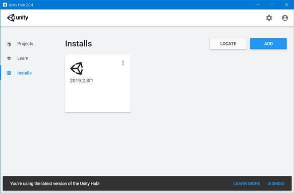
Task: Go to the Projects section
Action: click(x=25, y=44)
